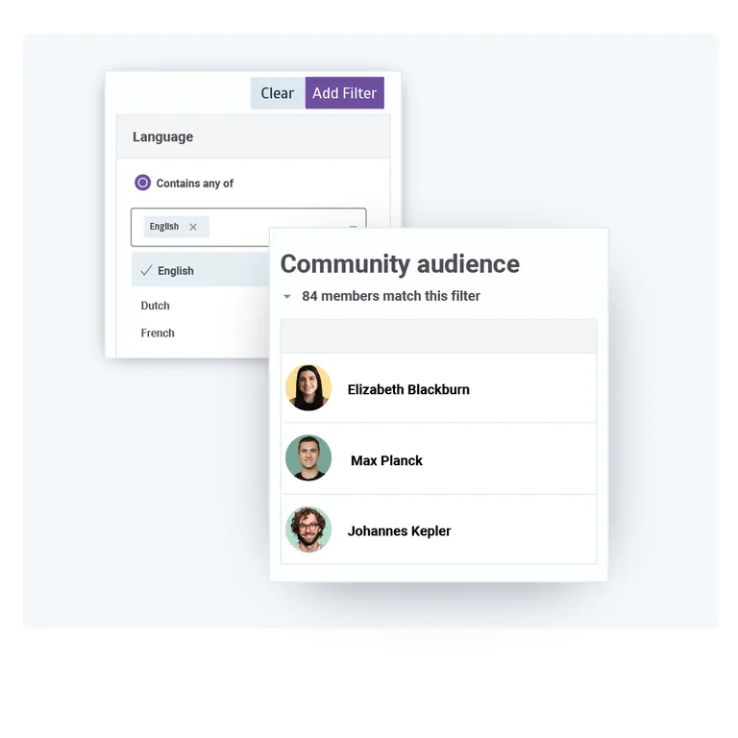Click the Language filter header

(163, 137)
